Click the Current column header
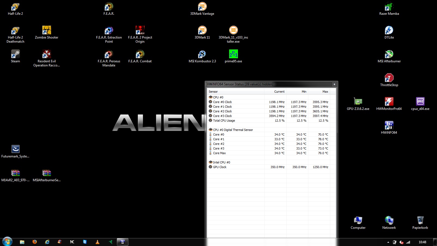 pyautogui.click(x=275, y=92)
